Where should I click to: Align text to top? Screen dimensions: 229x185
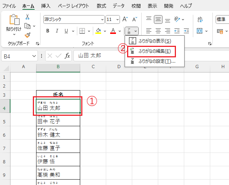click(149, 19)
